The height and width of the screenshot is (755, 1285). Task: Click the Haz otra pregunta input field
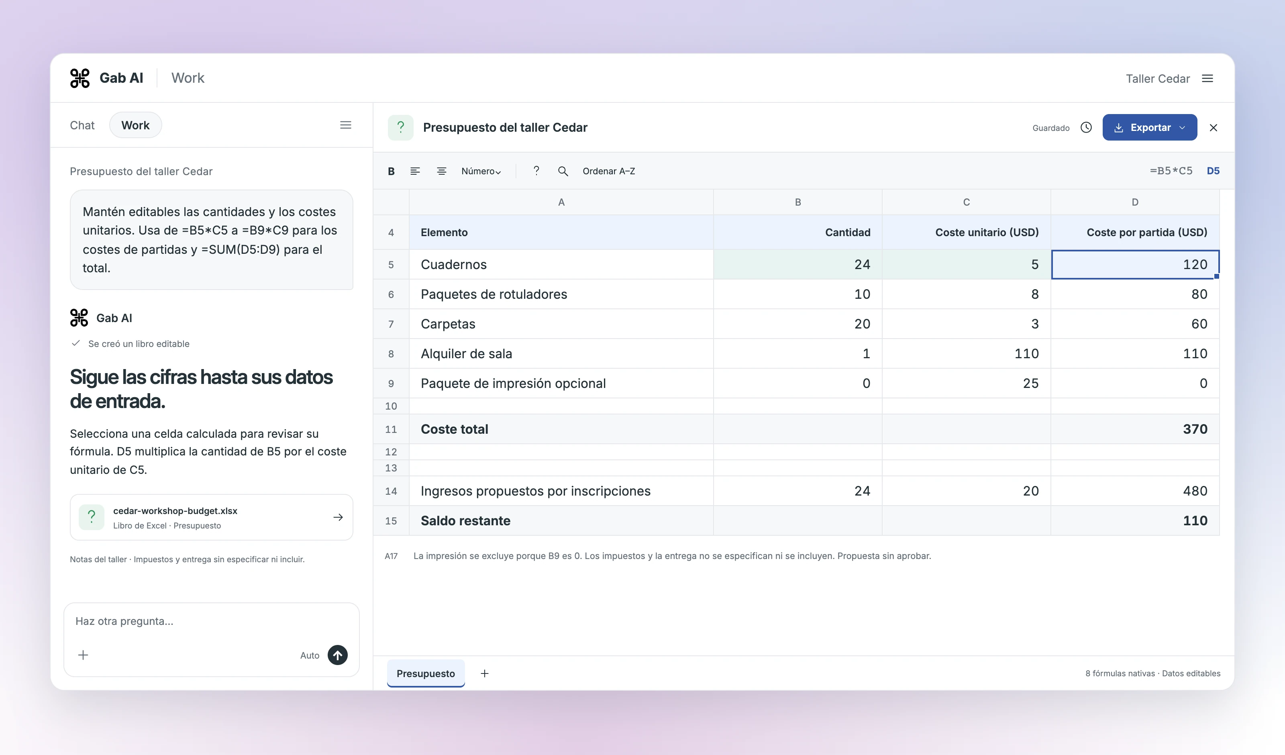tap(212, 621)
